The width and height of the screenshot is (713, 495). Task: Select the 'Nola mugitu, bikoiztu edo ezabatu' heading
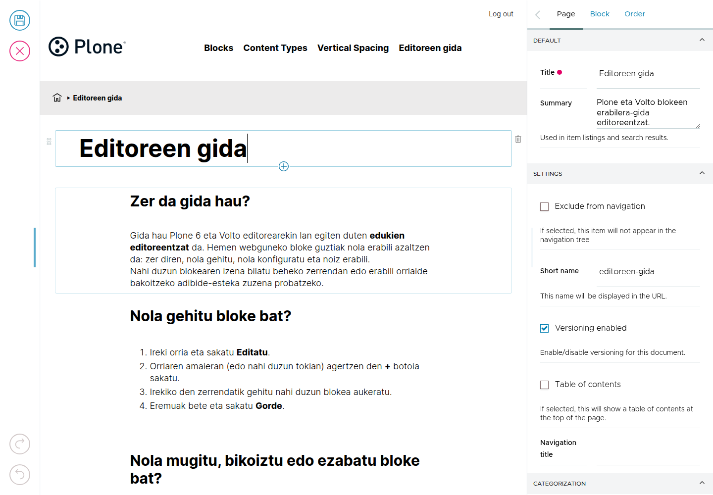[x=275, y=469]
